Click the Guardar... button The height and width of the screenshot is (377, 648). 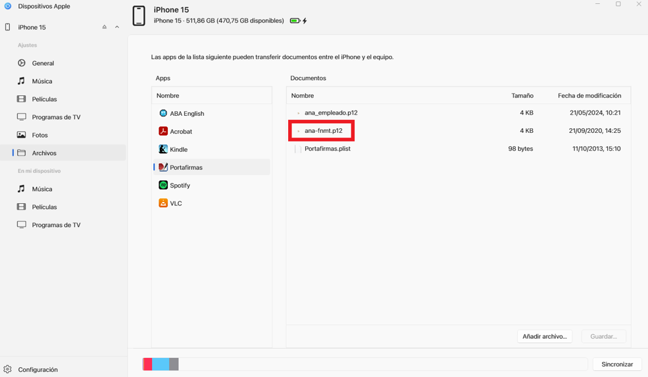[603, 336]
